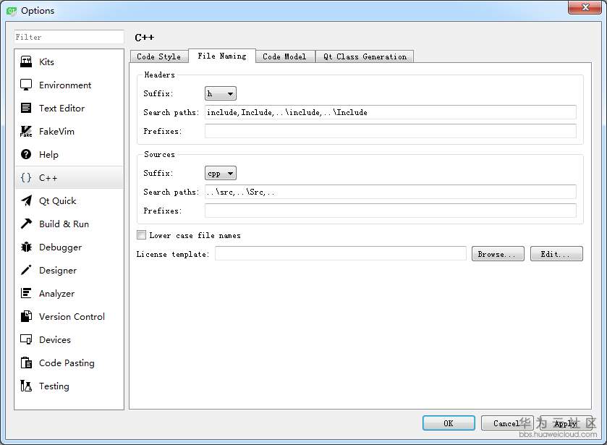
Task: Select the Text Editor category label
Action: tap(61, 108)
